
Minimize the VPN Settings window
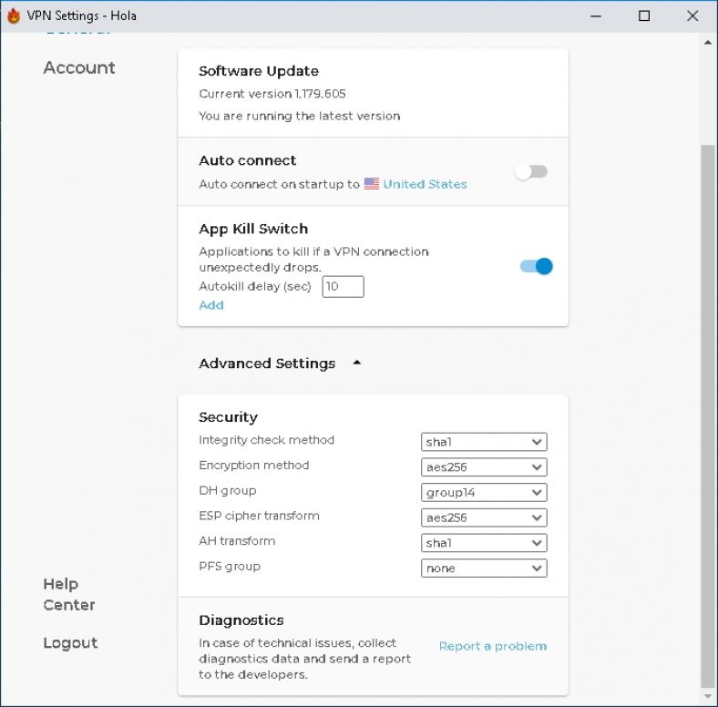click(x=596, y=16)
